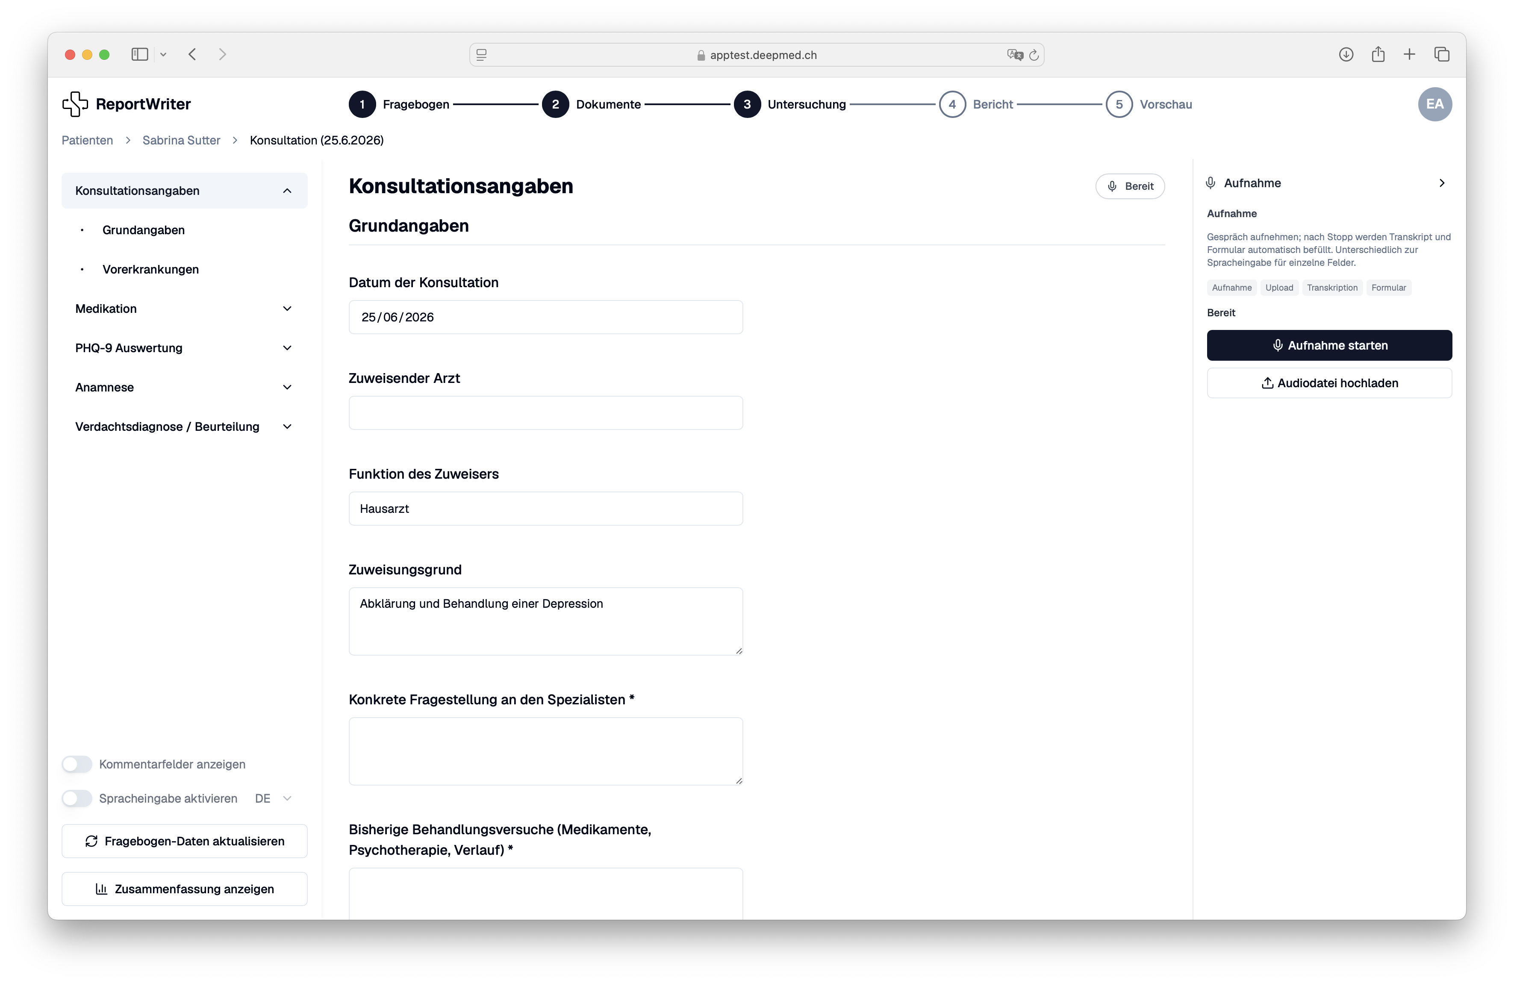Toggle Kommentarfelder anzeigen switch
The height and width of the screenshot is (983, 1514).
pyautogui.click(x=77, y=764)
